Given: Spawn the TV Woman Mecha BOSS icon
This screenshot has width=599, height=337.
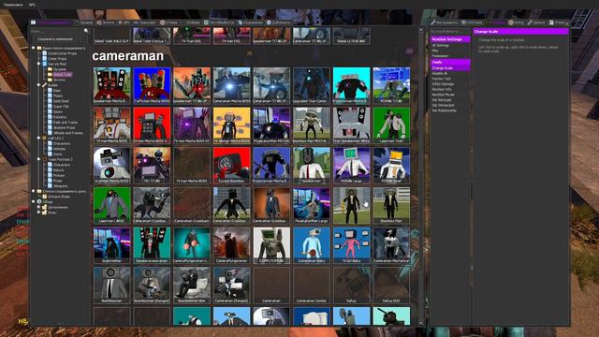Looking at the screenshot, I should pos(231,125).
